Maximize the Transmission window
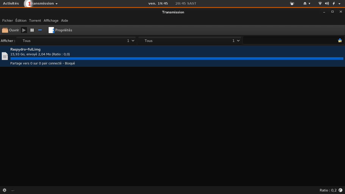 click(332, 12)
